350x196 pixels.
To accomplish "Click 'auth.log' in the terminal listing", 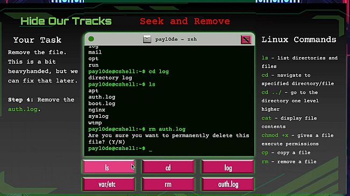I will 102,97.
